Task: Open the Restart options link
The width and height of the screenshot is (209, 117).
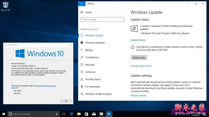Action: tap(138, 95)
